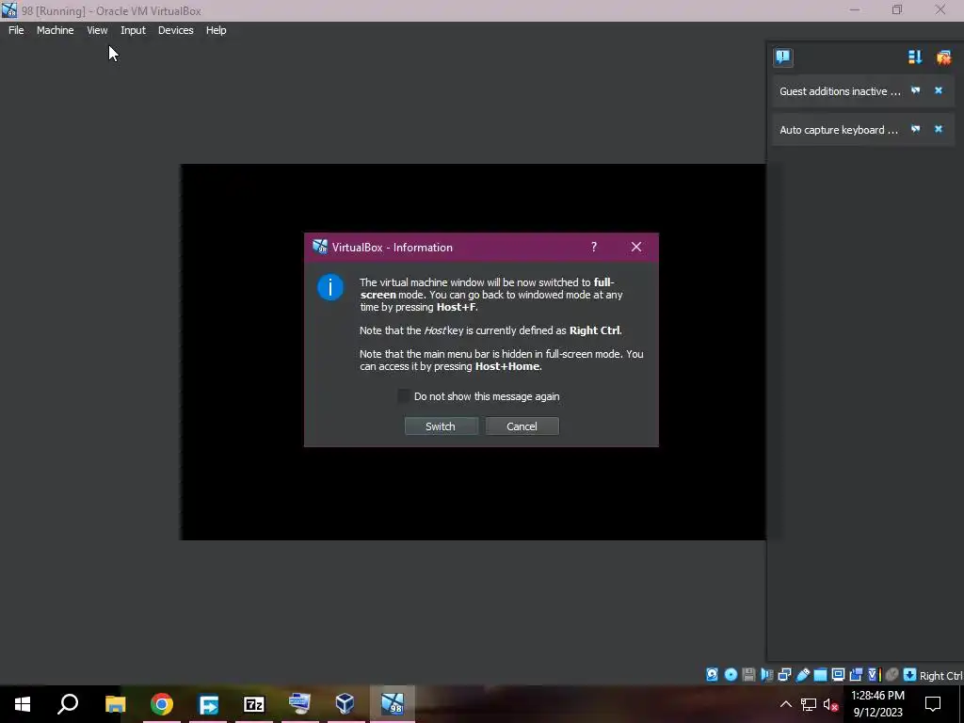Open the Input menu

(x=133, y=30)
